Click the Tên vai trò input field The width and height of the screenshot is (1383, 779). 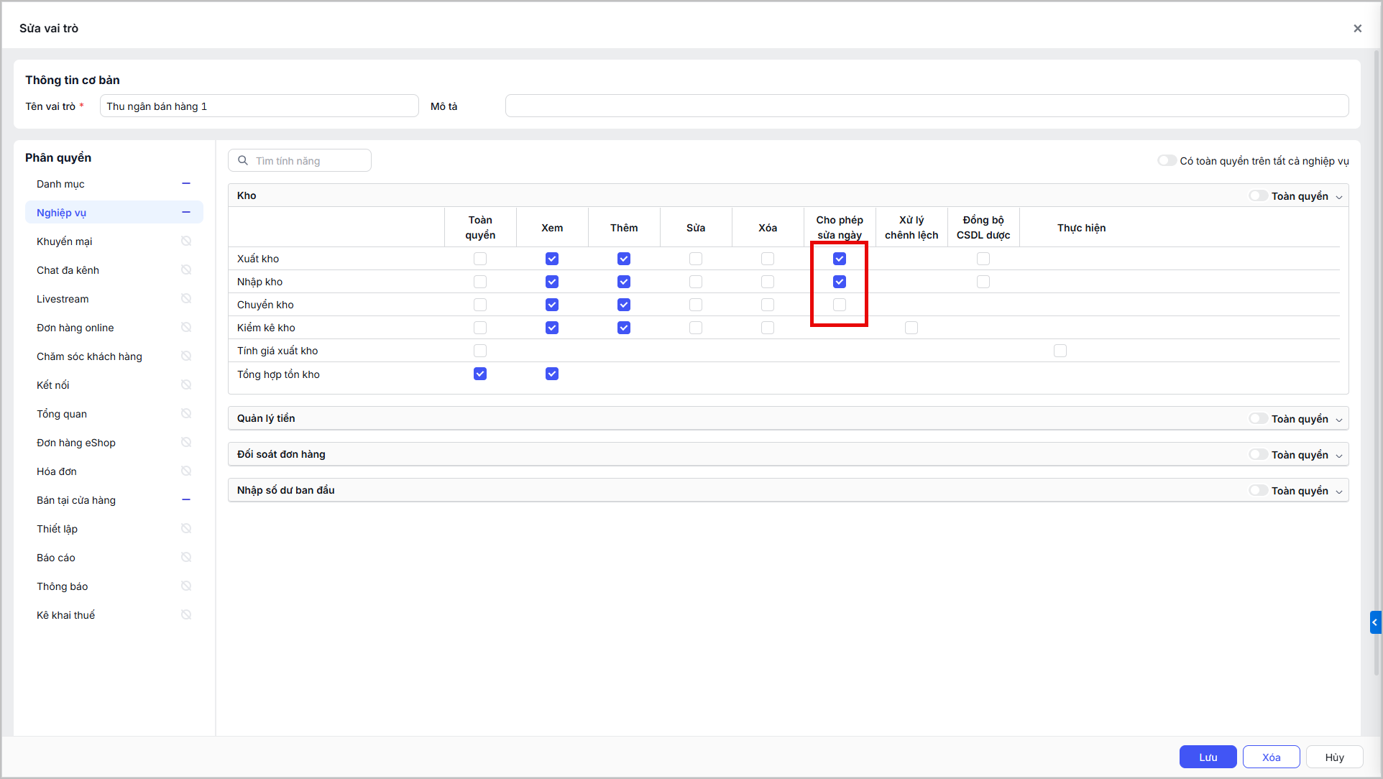click(259, 106)
